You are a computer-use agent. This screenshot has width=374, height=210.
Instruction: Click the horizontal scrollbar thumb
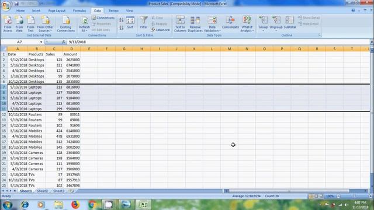point(289,191)
